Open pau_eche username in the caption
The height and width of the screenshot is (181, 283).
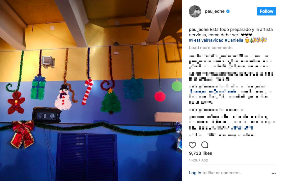[199, 30]
